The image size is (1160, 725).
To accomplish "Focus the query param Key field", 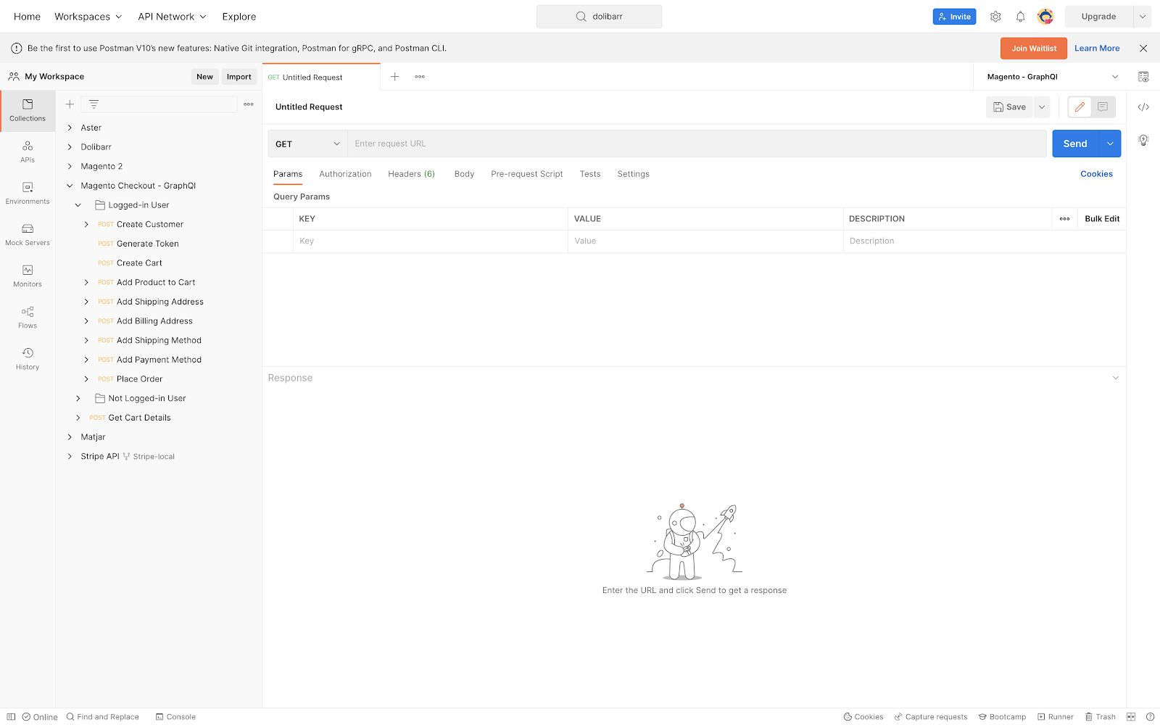I will pos(430,241).
